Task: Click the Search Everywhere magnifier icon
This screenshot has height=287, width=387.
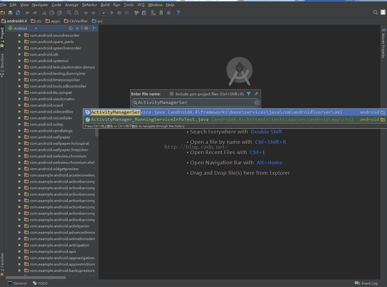Action: tap(375, 12)
